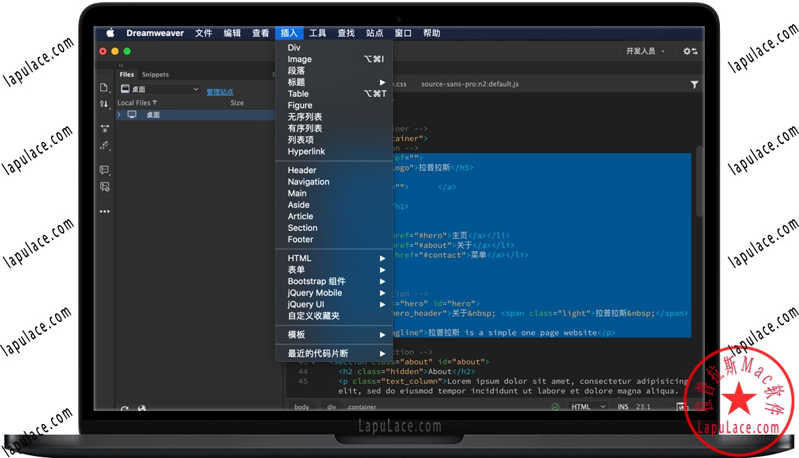Click the File Management up-down arrows icon
The height and width of the screenshot is (458, 799).
[x=103, y=105]
